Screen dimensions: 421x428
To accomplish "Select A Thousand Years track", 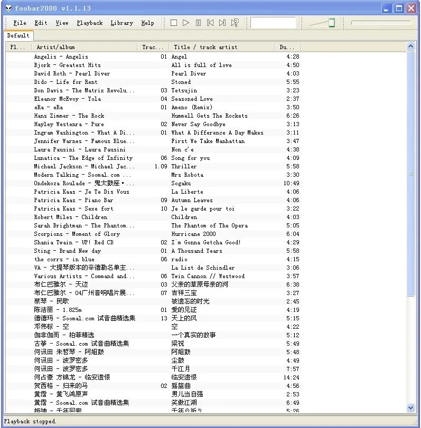I will coord(197,251).
